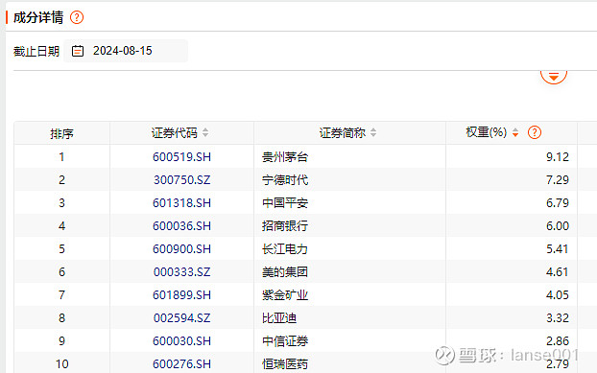This screenshot has height=373, width=597.
Task: Click weight value 9.12
Action: point(558,157)
